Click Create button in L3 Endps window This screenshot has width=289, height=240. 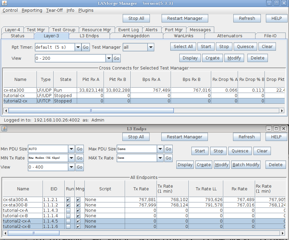click(x=204, y=164)
